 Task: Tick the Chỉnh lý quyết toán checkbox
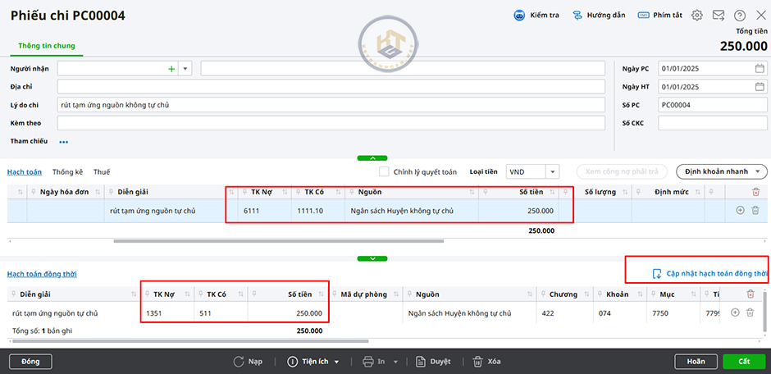[x=384, y=172]
